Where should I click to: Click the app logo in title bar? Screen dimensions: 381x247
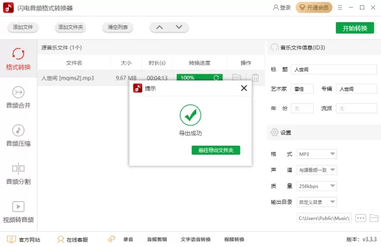click(x=8, y=8)
